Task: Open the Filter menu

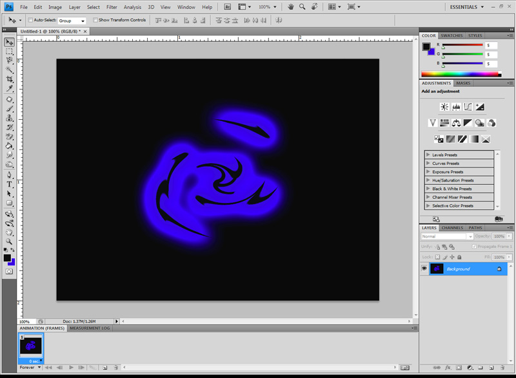Action: click(112, 7)
